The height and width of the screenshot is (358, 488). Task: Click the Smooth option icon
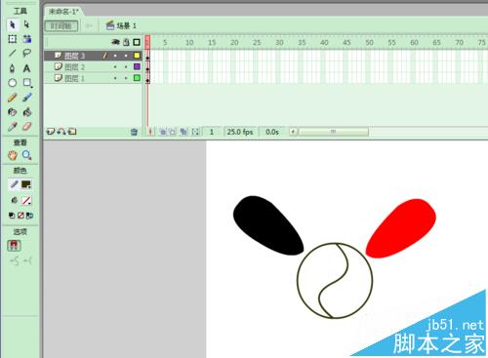point(14,260)
